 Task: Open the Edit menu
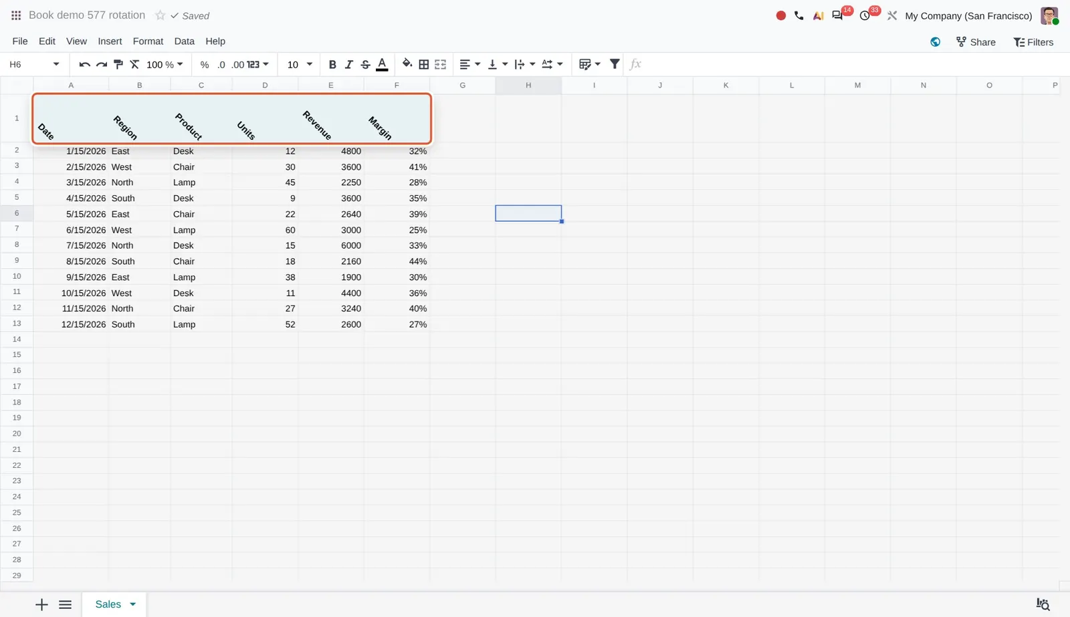click(x=47, y=41)
